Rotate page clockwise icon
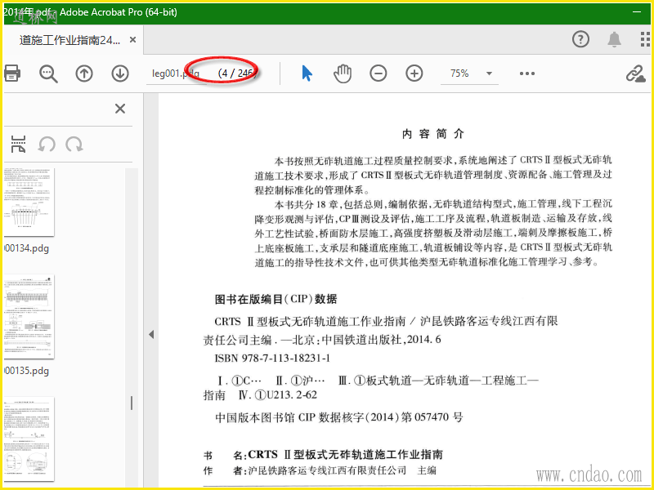 point(74,145)
